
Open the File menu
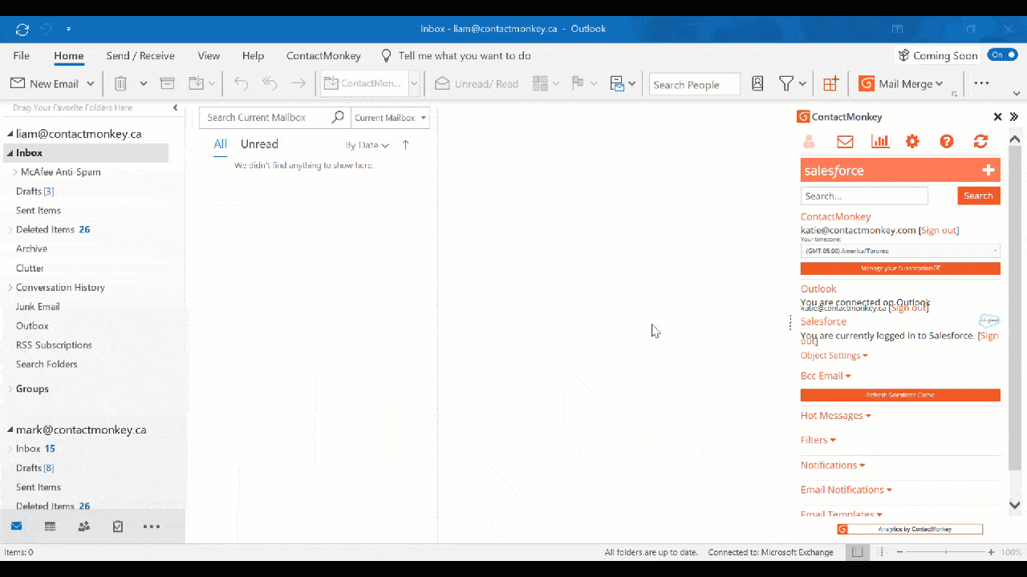click(22, 56)
